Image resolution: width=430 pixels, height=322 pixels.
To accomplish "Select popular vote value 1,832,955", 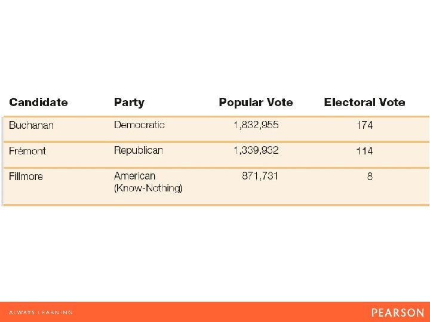I will [x=256, y=125].
